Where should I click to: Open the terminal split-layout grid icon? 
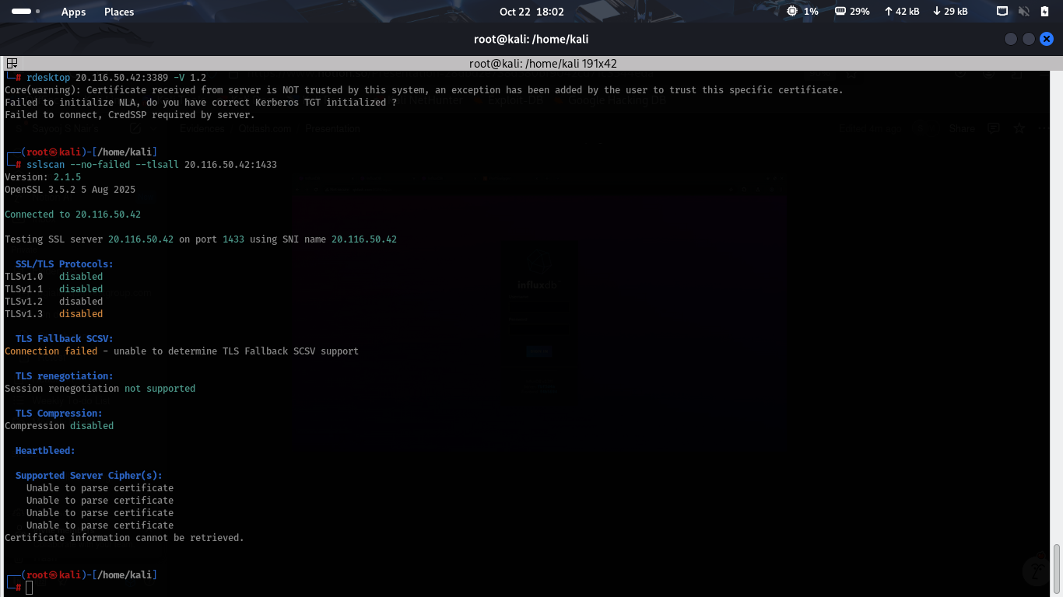point(12,63)
